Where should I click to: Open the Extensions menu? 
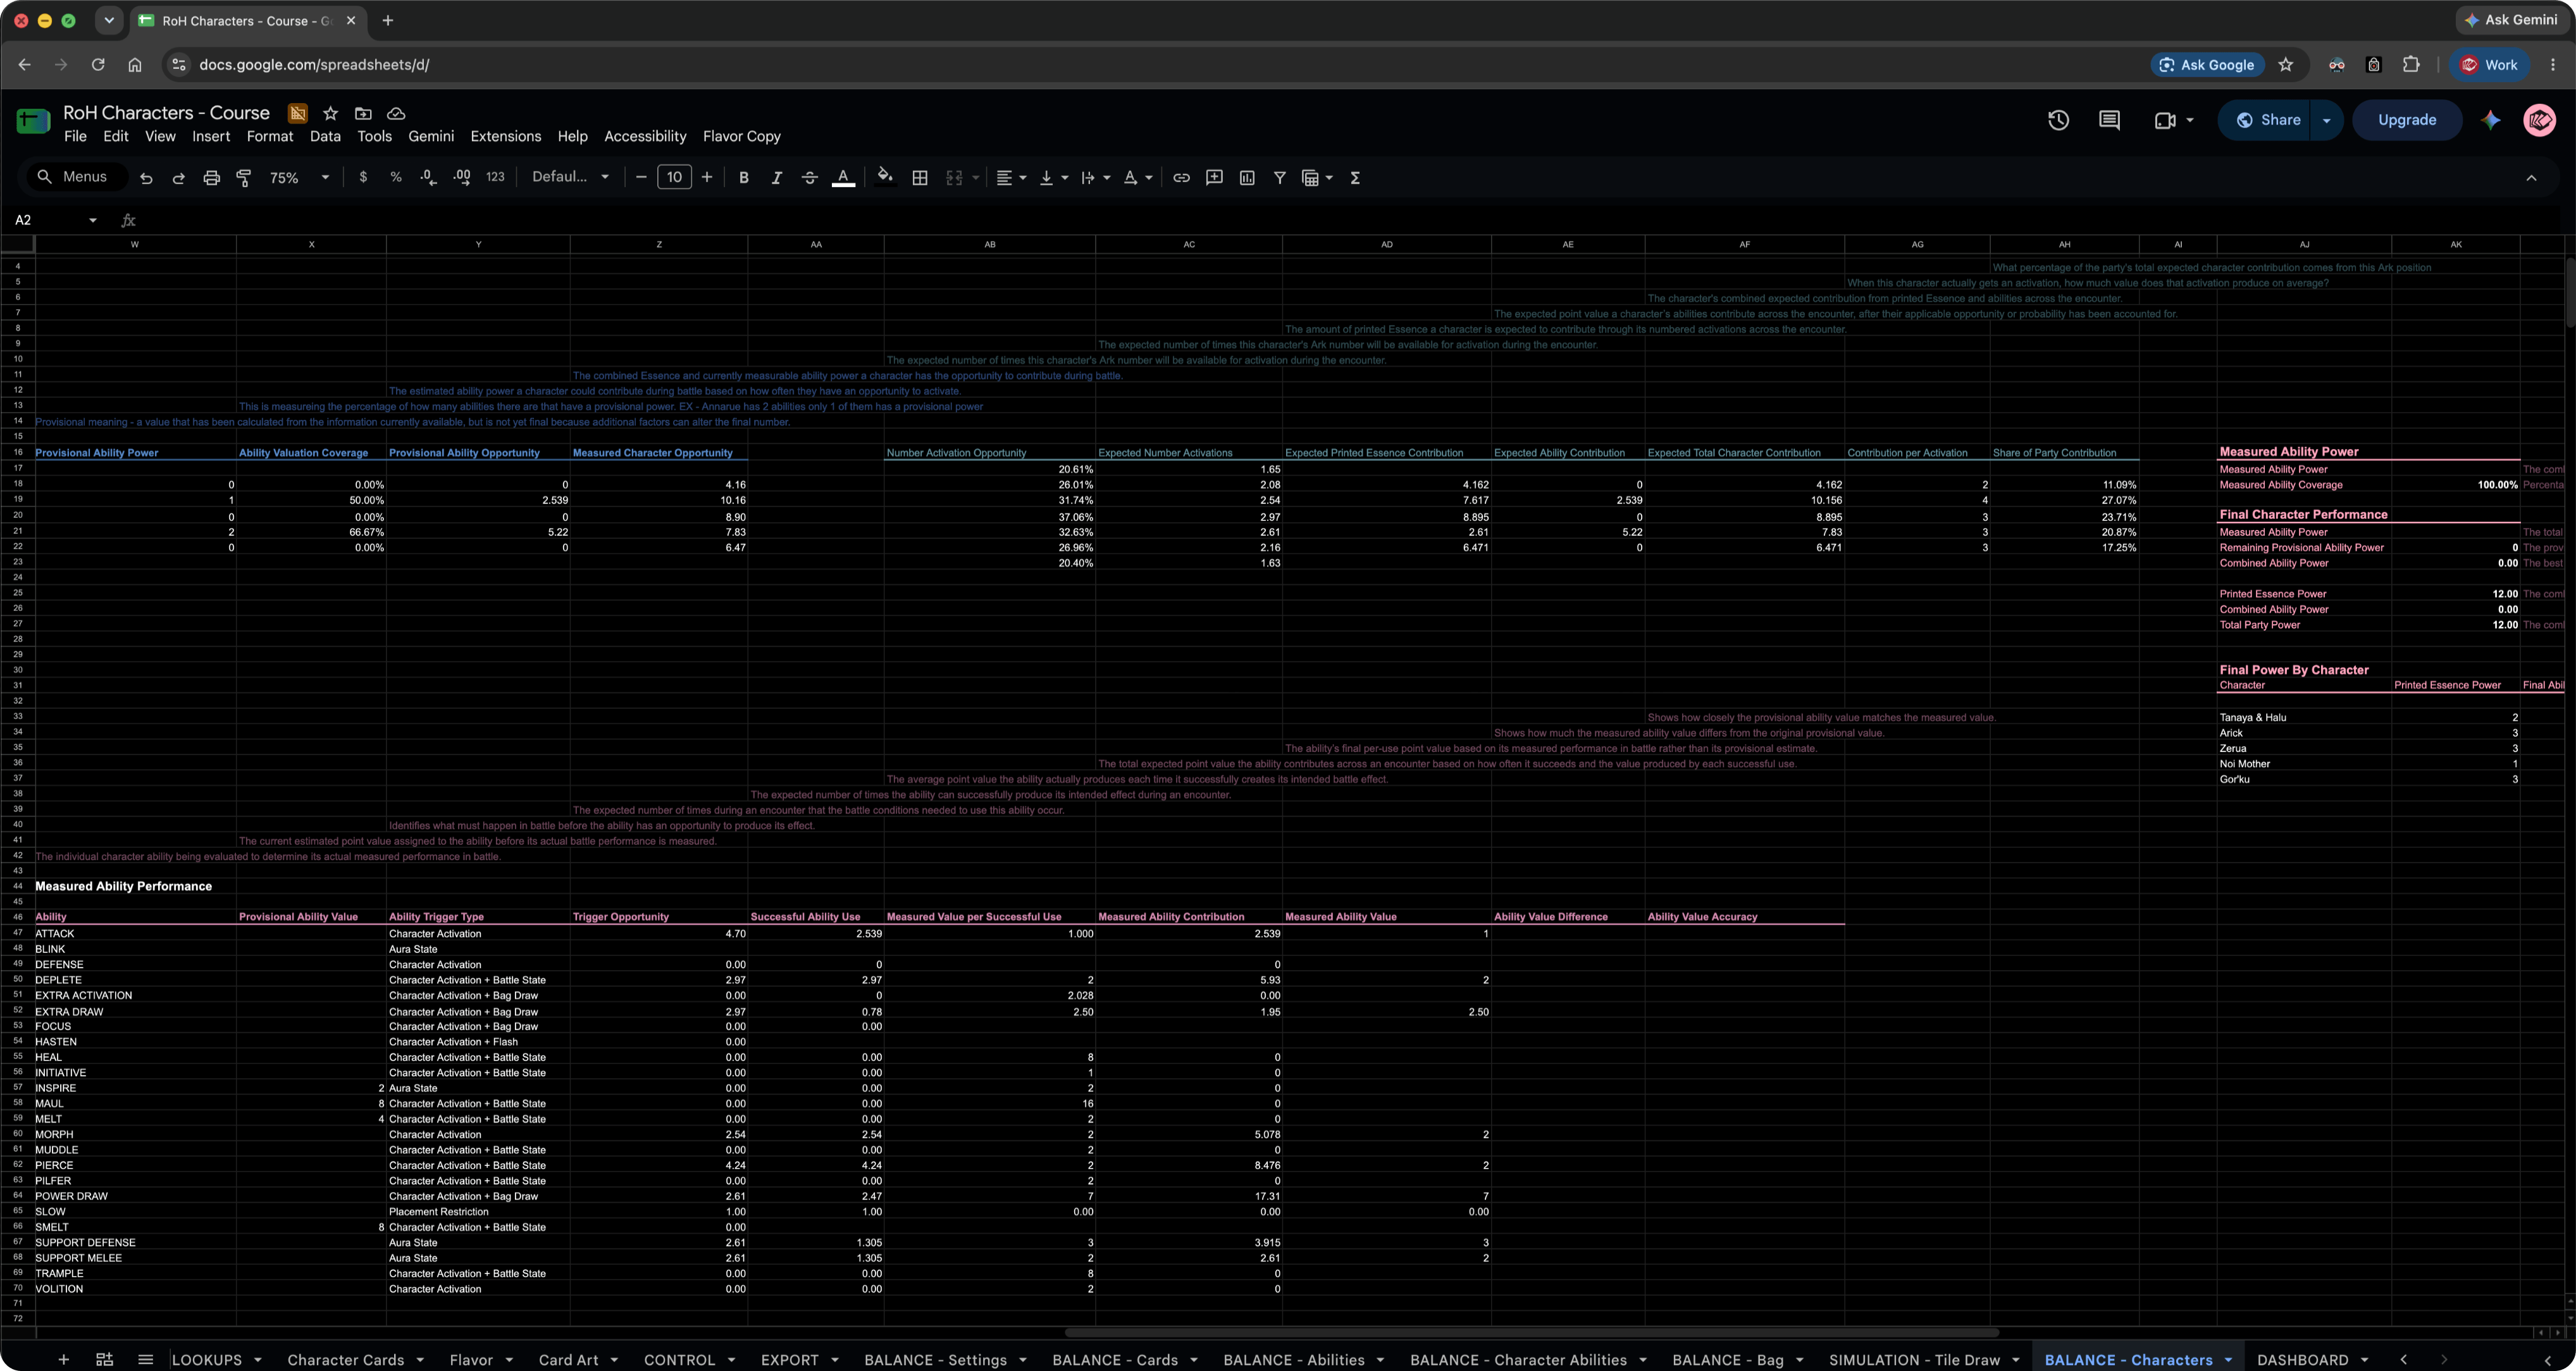coord(505,136)
